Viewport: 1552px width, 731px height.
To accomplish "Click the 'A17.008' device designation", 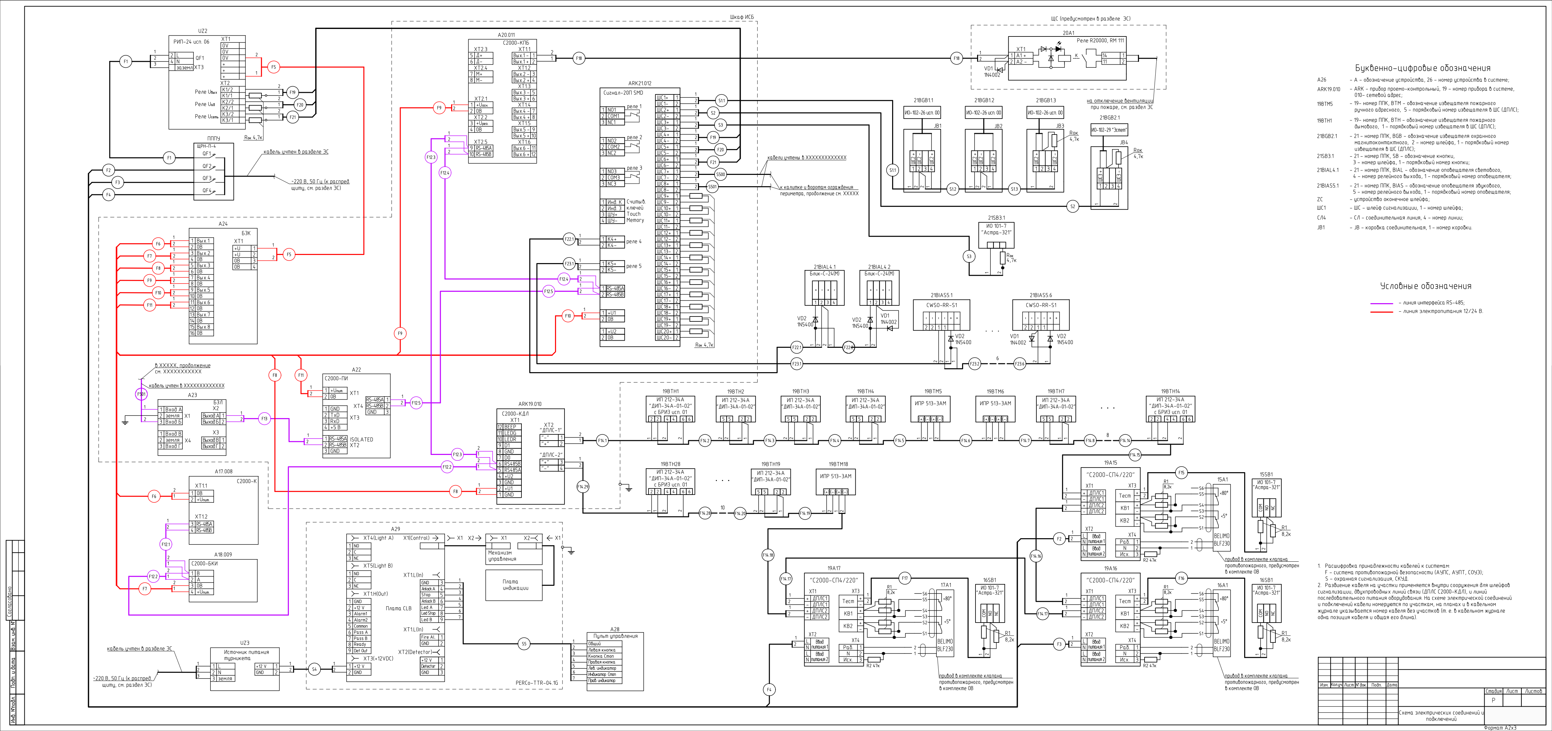I will (x=223, y=471).
